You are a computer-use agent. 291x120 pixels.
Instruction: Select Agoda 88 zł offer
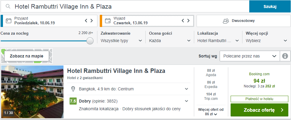point(211,73)
